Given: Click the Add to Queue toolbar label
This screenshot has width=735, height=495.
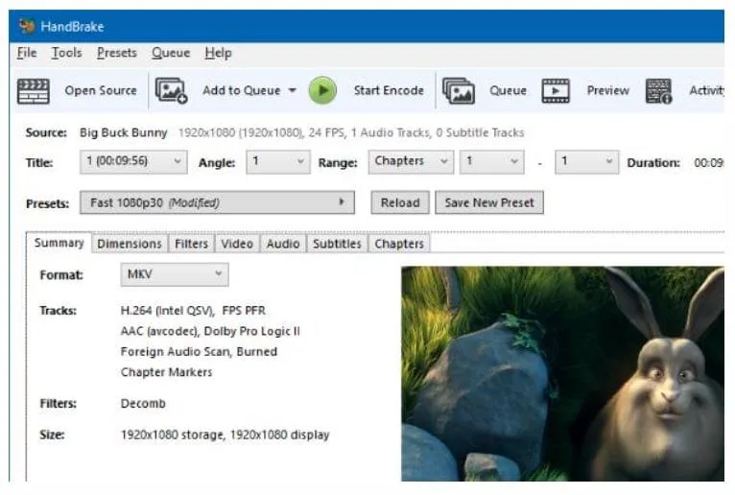Looking at the screenshot, I should point(242,90).
